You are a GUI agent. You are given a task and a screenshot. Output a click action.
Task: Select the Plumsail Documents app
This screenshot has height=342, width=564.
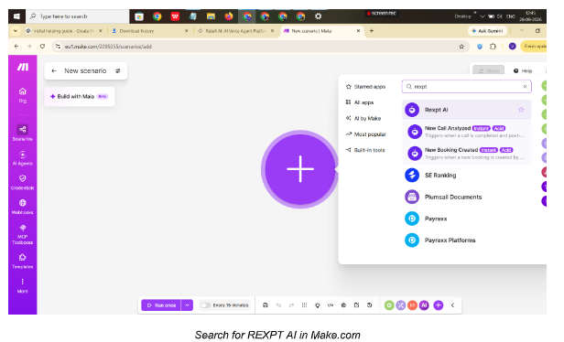click(466, 197)
